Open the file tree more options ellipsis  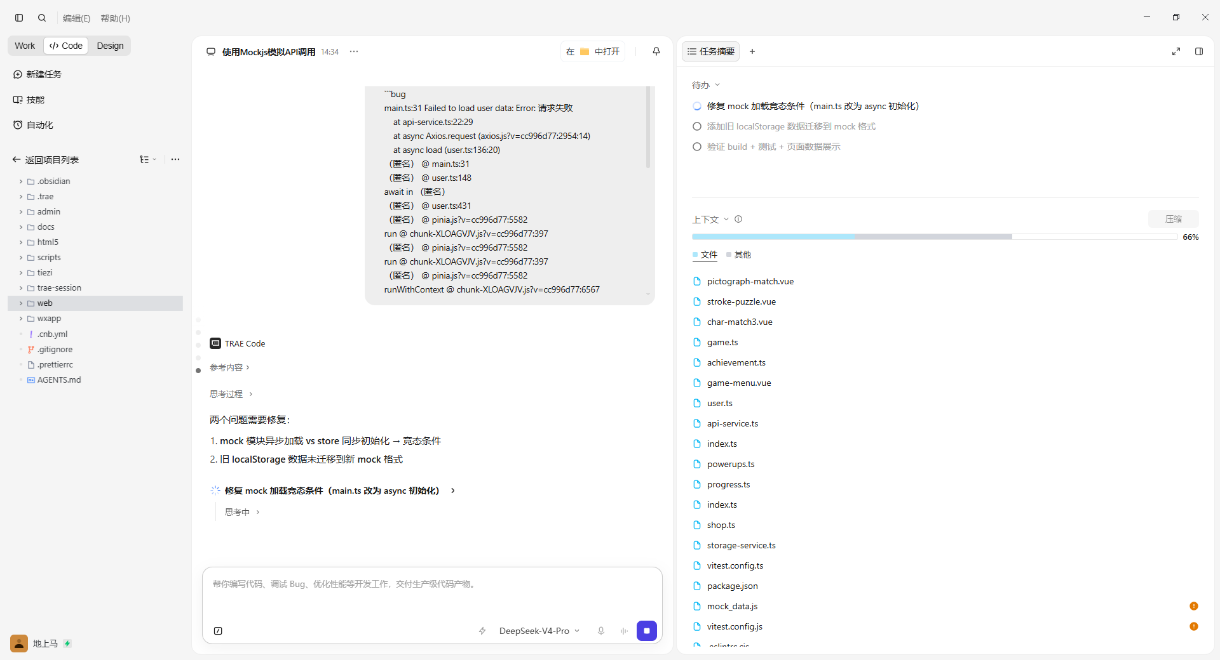click(175, 159)
